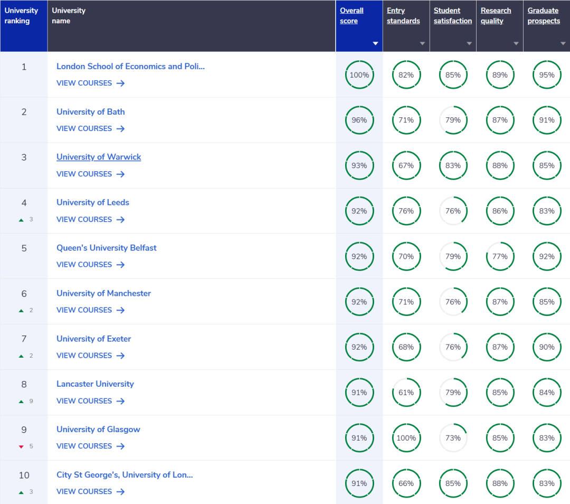The image size is (570, 504).
Task: Click the arrow icon beside University of Bath's View Courses
Action: point(120,128)
